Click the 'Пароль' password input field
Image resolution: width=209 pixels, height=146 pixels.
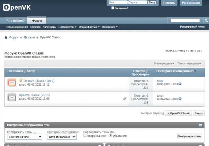138,2
